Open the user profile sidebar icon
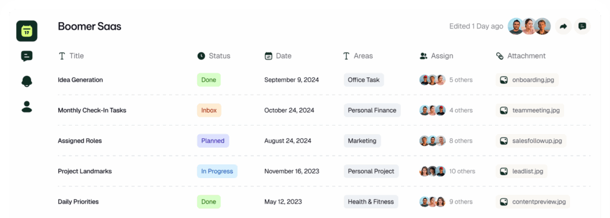The image size is (610, 218). tap(26, 107)
